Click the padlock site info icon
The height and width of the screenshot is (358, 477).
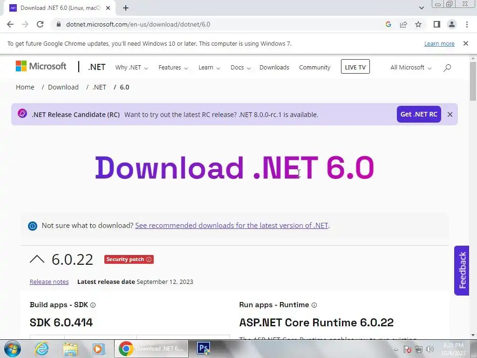click(x=59, y=24)
